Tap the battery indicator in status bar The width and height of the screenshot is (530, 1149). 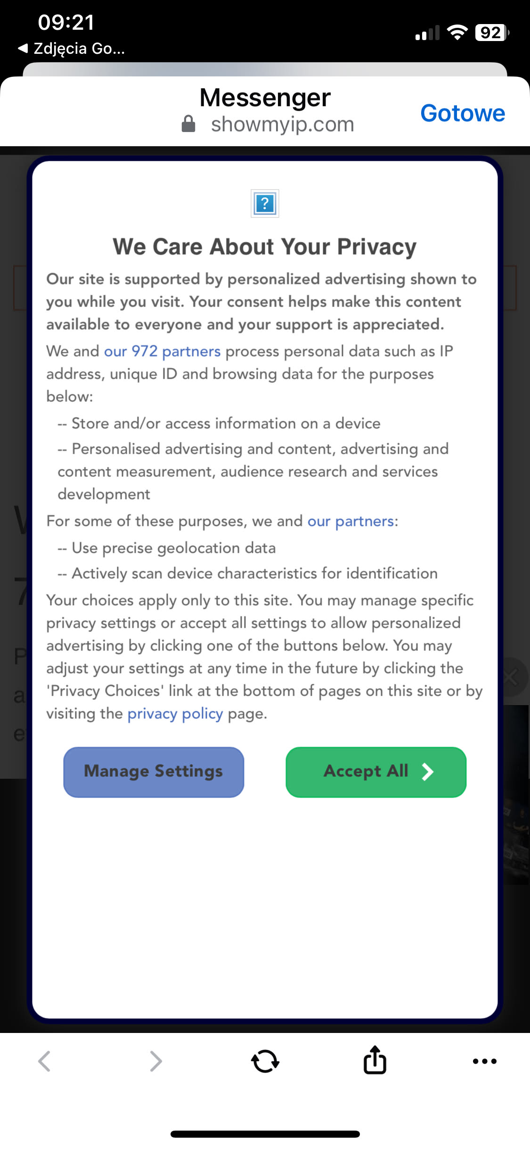click(x=491, y=33)
